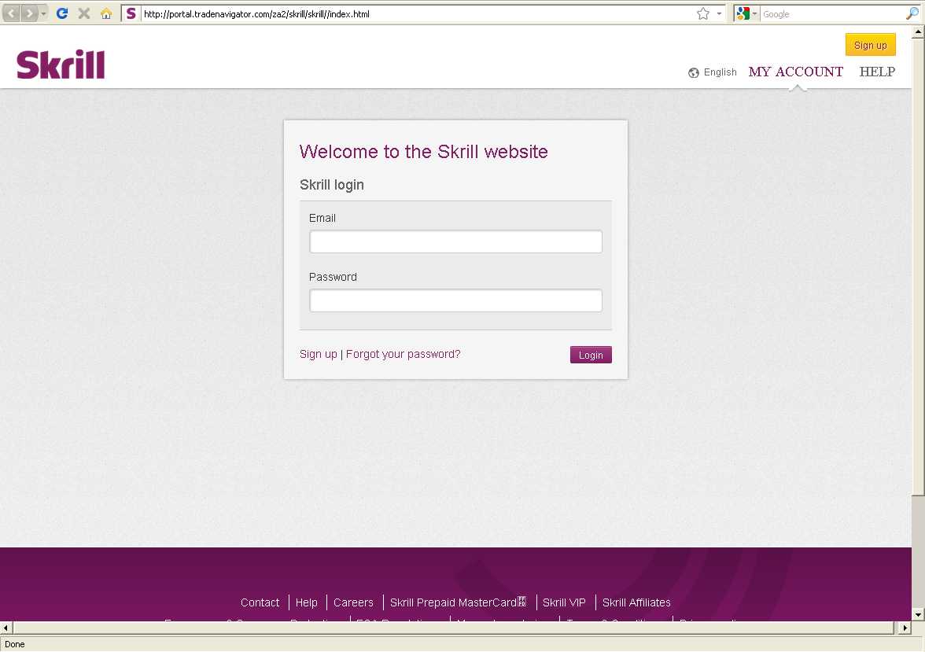
Task: Click the vertical scrollbar down arrow
Action: pyautogui.click(x=918, y=614)
